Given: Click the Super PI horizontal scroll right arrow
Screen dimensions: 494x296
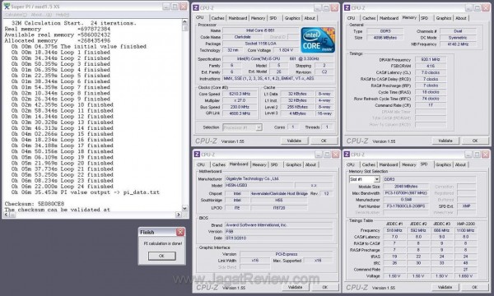Looking at the screenshot, I should coord(179,215).
